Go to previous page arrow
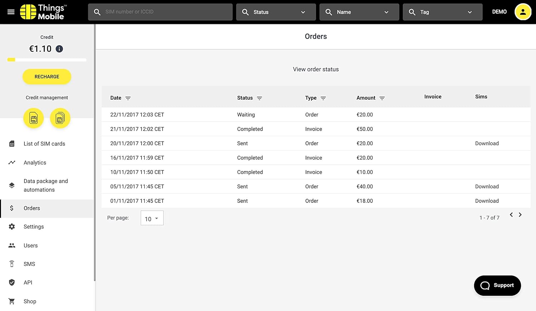This screenshot has height=311, width=536. pos(511,215)
